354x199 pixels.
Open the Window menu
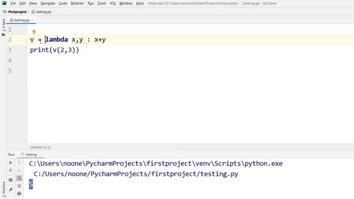pyautogui.click(x=126, y=3)
